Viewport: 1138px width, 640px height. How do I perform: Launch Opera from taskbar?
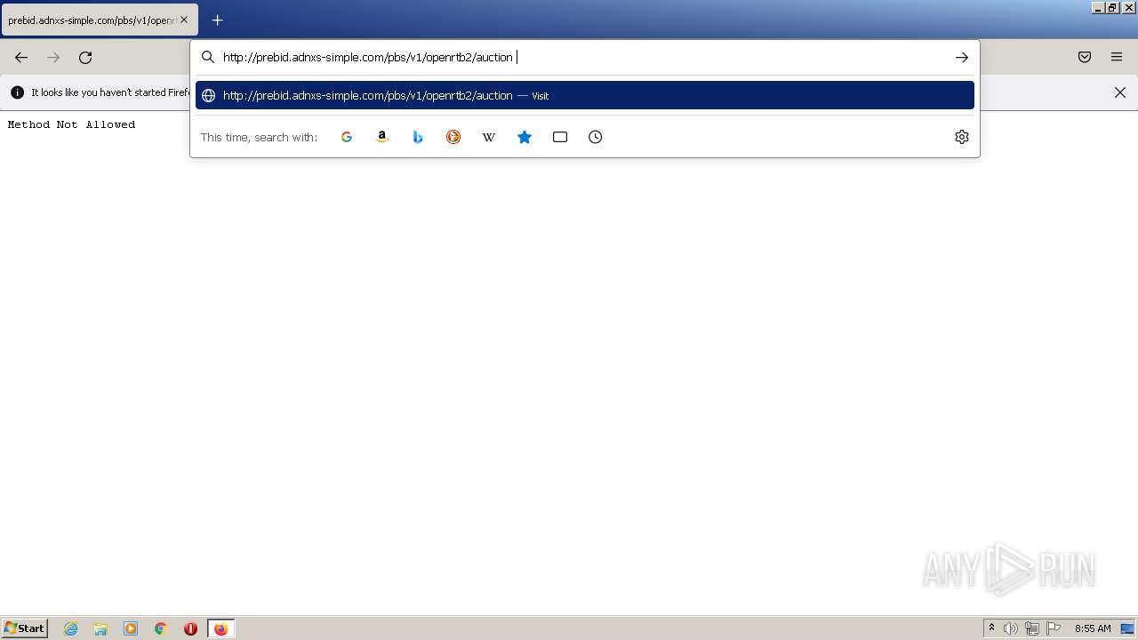coord(190,628)
